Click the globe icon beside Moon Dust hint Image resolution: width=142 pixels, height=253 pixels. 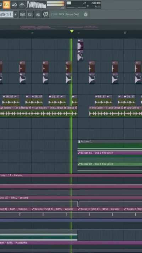point(86,15)
